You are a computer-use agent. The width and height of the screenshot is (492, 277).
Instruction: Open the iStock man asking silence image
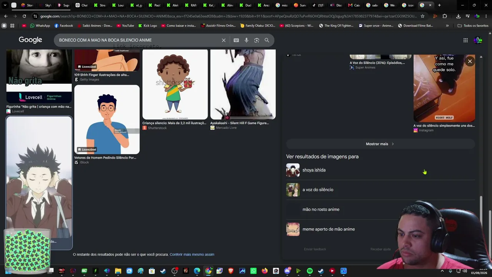[107, 120]
